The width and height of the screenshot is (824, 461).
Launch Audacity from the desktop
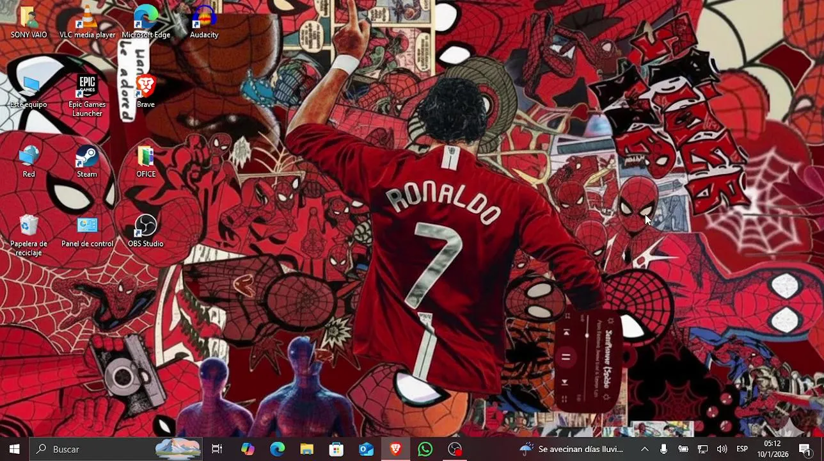pos(204,22)
